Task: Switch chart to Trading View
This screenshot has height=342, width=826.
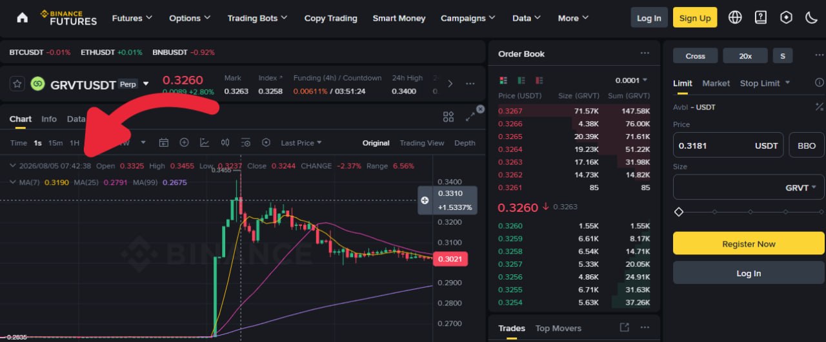Action: pos(422,143)
